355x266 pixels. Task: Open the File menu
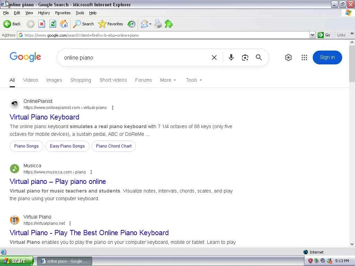[x=6, y=13]
